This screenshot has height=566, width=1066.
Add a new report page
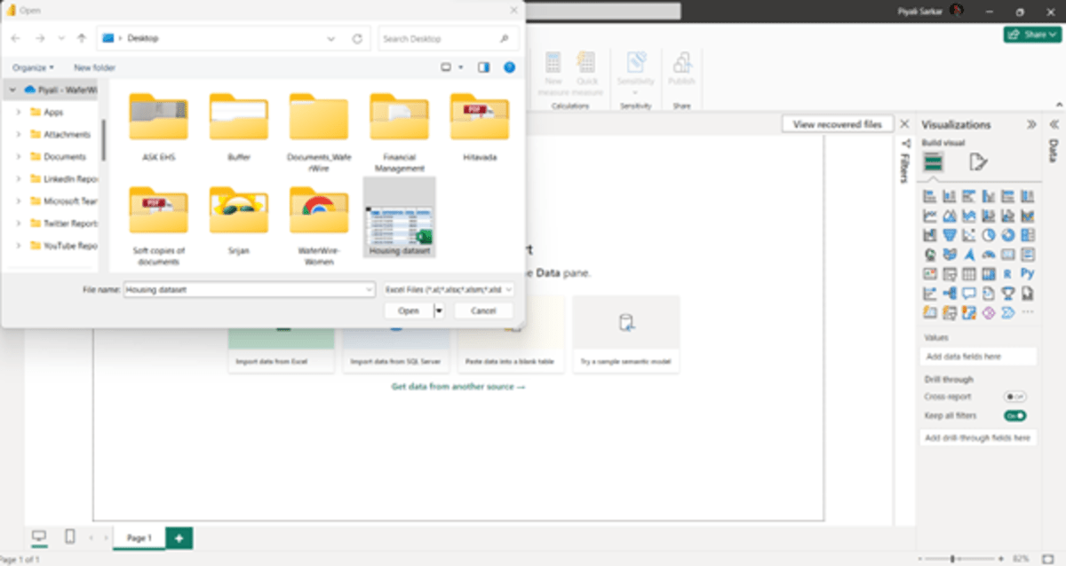(179, 538)
